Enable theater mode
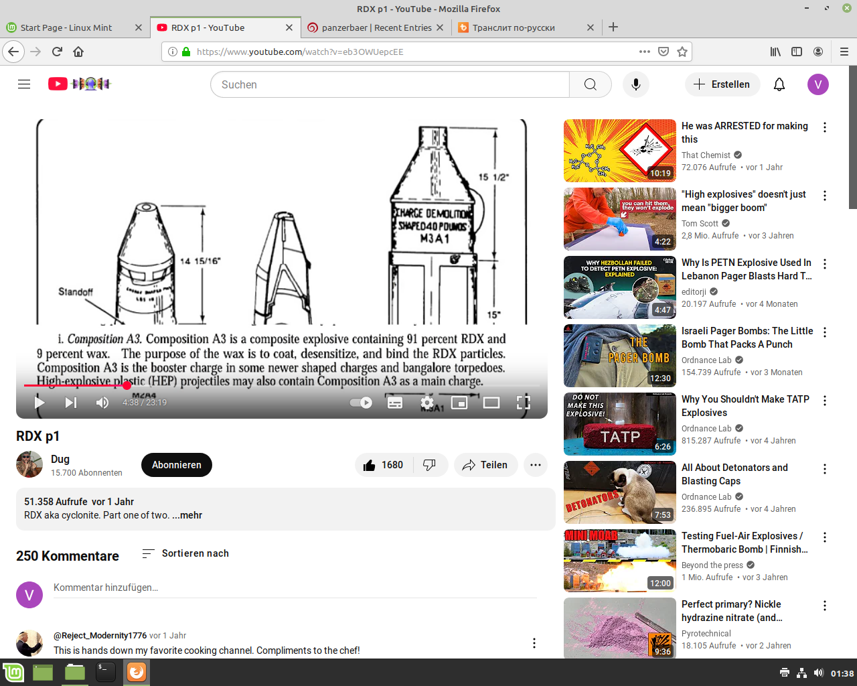The height and width of the screenshot is (686, 857). [491, 403]
